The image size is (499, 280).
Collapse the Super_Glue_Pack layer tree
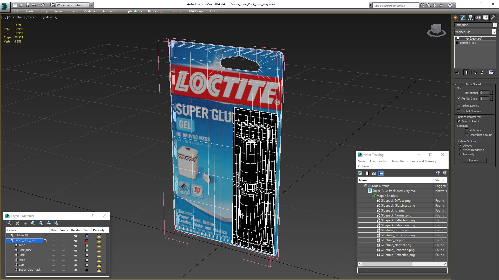coord(8,240)
